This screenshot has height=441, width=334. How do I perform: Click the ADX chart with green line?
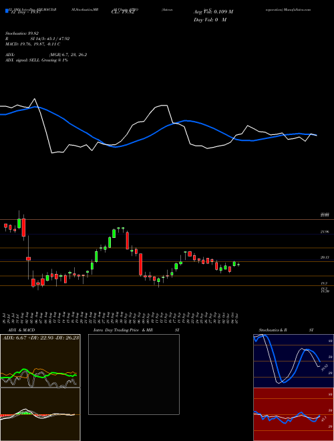pyautogui.click(x=40, y=361)
